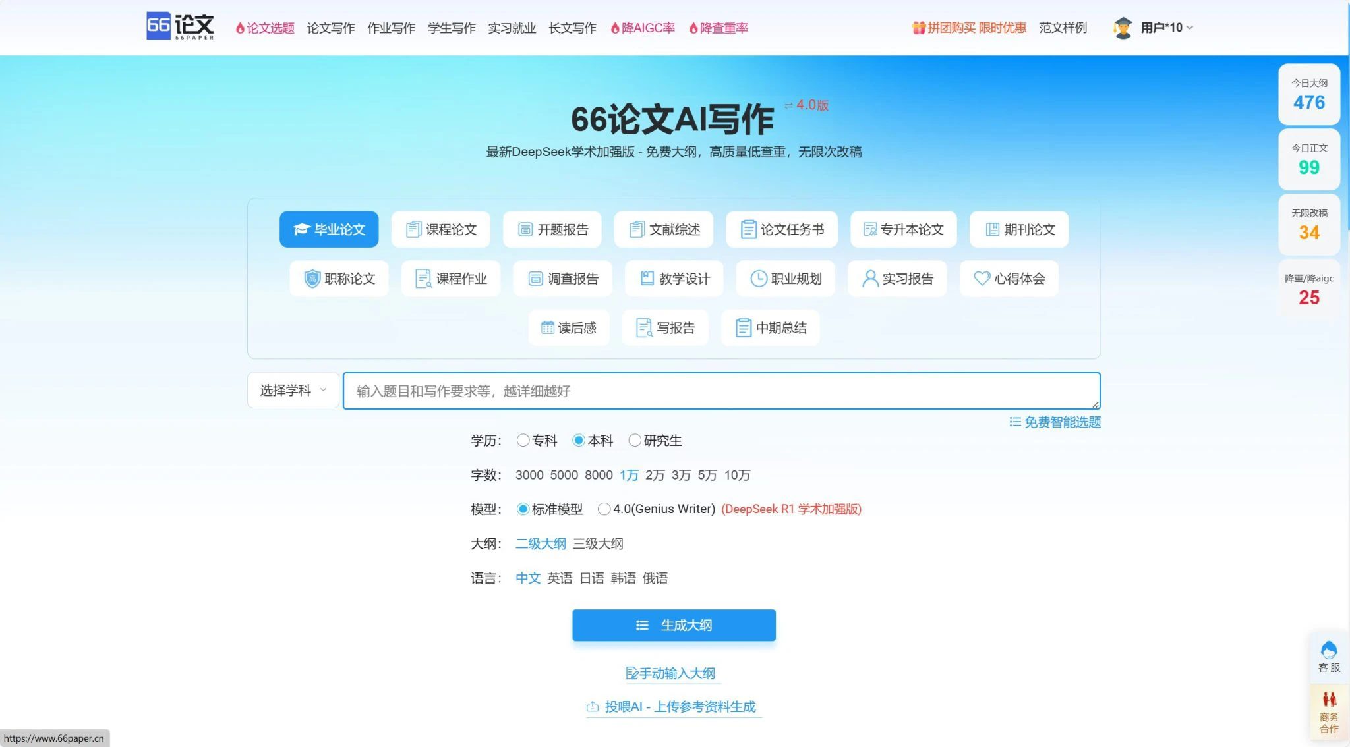Set word count to 10万
The width and height of the screenshot is (1350, 747).
(737, 475)
